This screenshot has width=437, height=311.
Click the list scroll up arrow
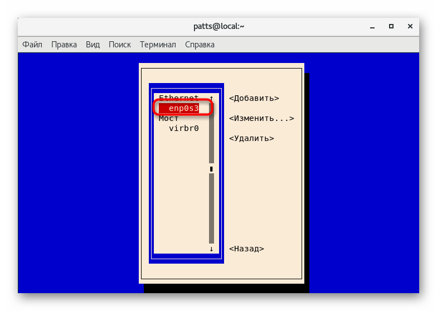pyautogui.click(x=212, y=98)
